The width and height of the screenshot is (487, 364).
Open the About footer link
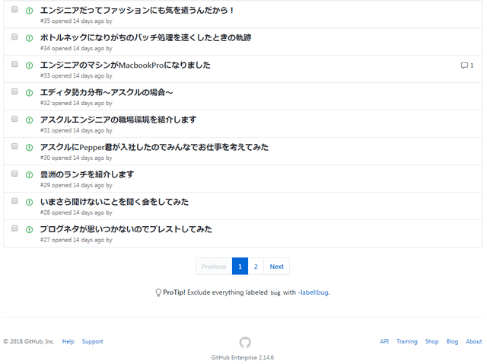pyautogui.click(x=473, y=342)
